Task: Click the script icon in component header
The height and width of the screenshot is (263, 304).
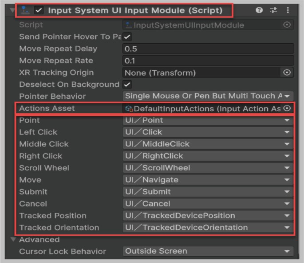Action: [25, 10]
